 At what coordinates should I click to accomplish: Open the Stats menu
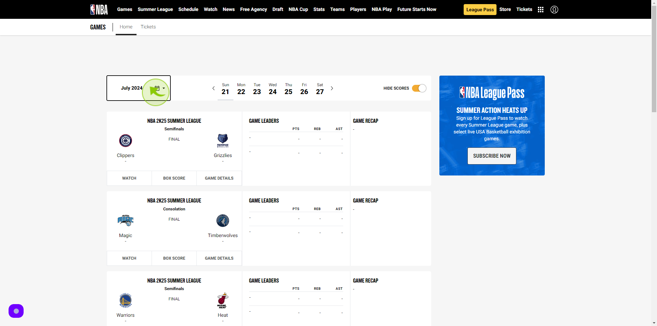pos(319,10)
